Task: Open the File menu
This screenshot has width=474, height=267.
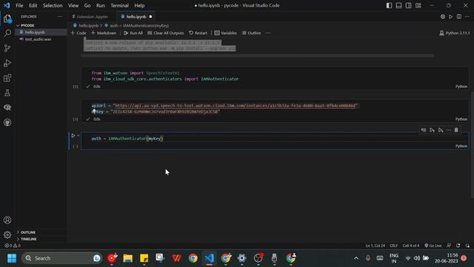Action: click(x=19, y=5)
